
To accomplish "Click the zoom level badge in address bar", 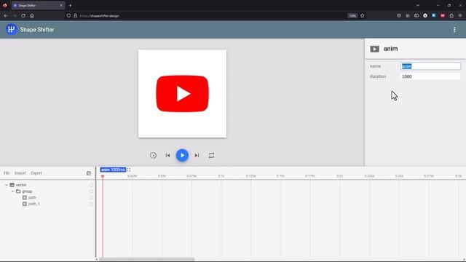I will pyautogui.click(x=352, y=16).
